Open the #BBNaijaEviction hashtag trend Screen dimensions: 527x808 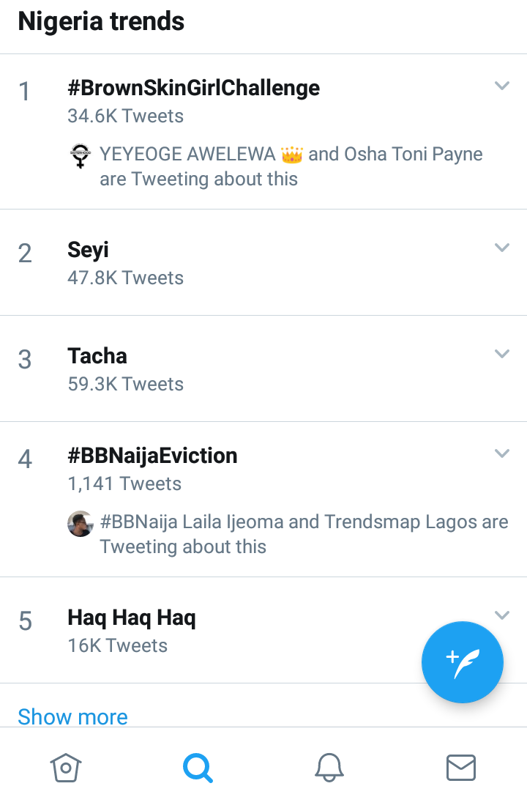pyautogui.click(x=152, y=456)
